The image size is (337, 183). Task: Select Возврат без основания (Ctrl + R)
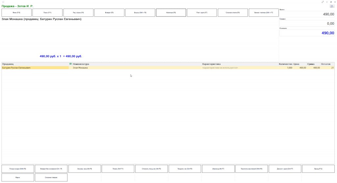pyautogui.click(x=51, y=169)
